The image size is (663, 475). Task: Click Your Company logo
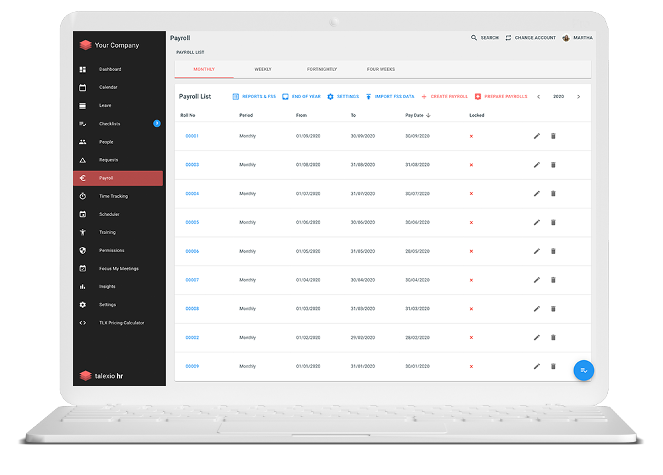[x=86, y=45]
